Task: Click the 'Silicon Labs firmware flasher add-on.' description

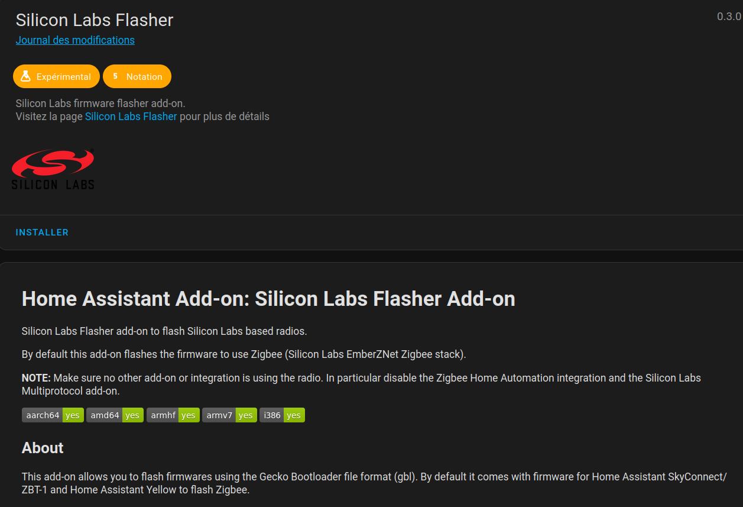Action: tap(100, 104)
